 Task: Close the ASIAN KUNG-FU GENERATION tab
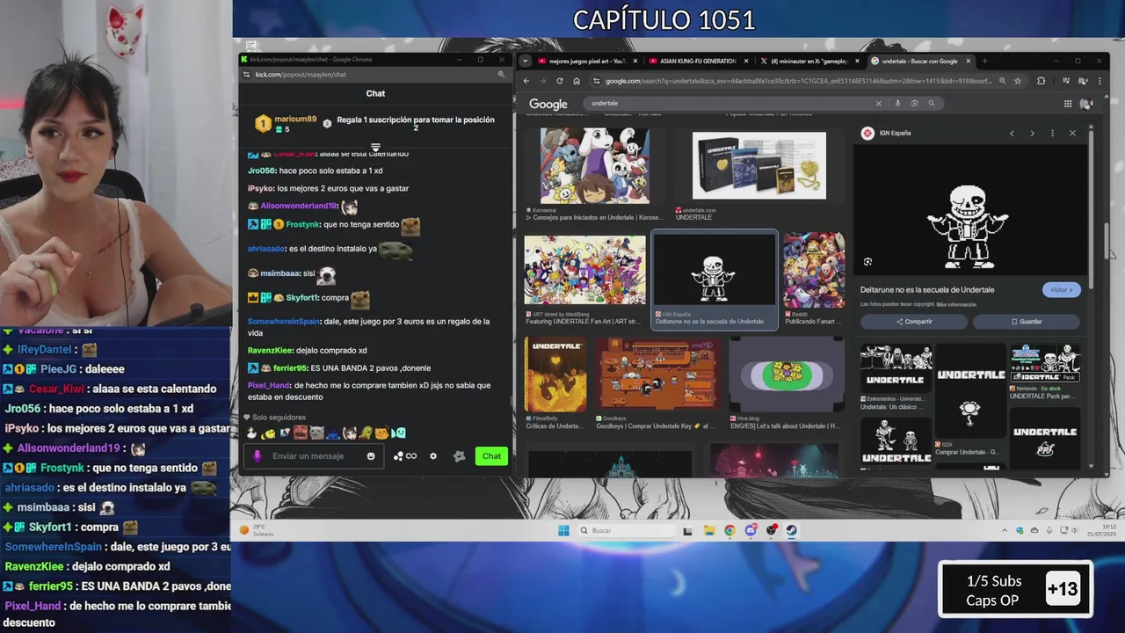(x=746, y=61)
